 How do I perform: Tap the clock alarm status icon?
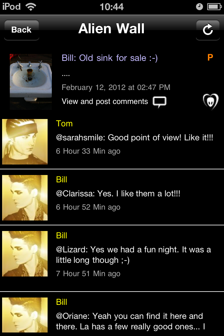click(x=199, y=7)
